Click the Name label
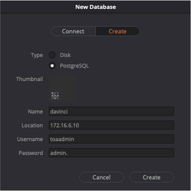 click(35, 112)
